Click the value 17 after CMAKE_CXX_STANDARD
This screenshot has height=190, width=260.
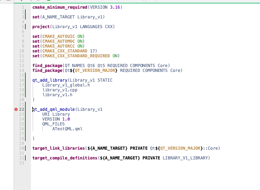click(x=92, y=51)
